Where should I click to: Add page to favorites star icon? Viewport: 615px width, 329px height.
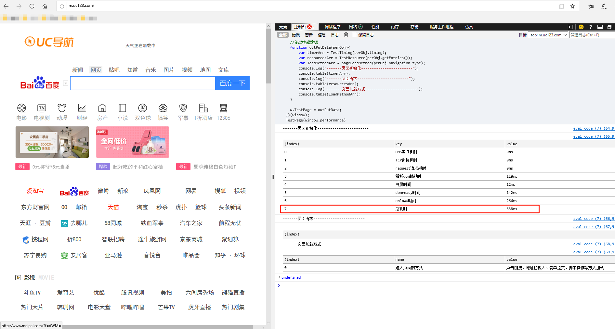[x=572, y=6]
